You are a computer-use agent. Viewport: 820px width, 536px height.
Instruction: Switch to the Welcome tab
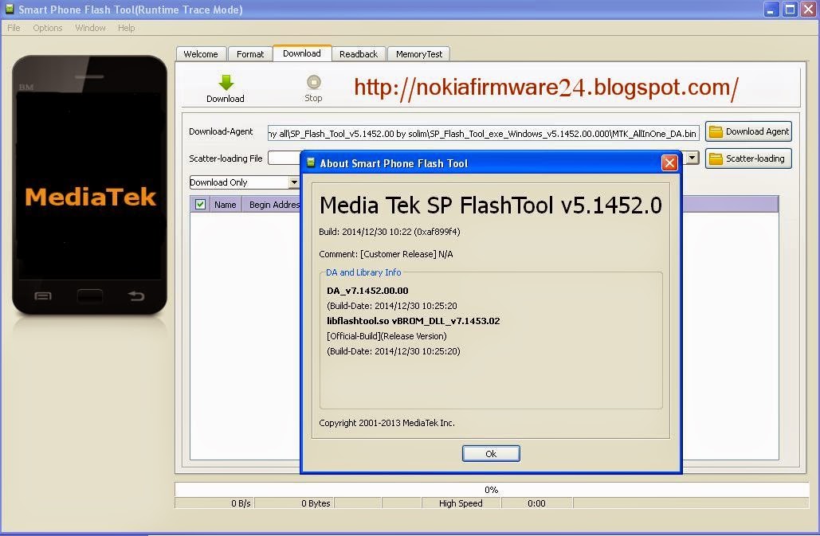coord(201,54)
